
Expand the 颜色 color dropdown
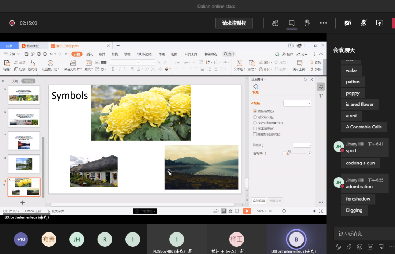(x=302, y=145)
